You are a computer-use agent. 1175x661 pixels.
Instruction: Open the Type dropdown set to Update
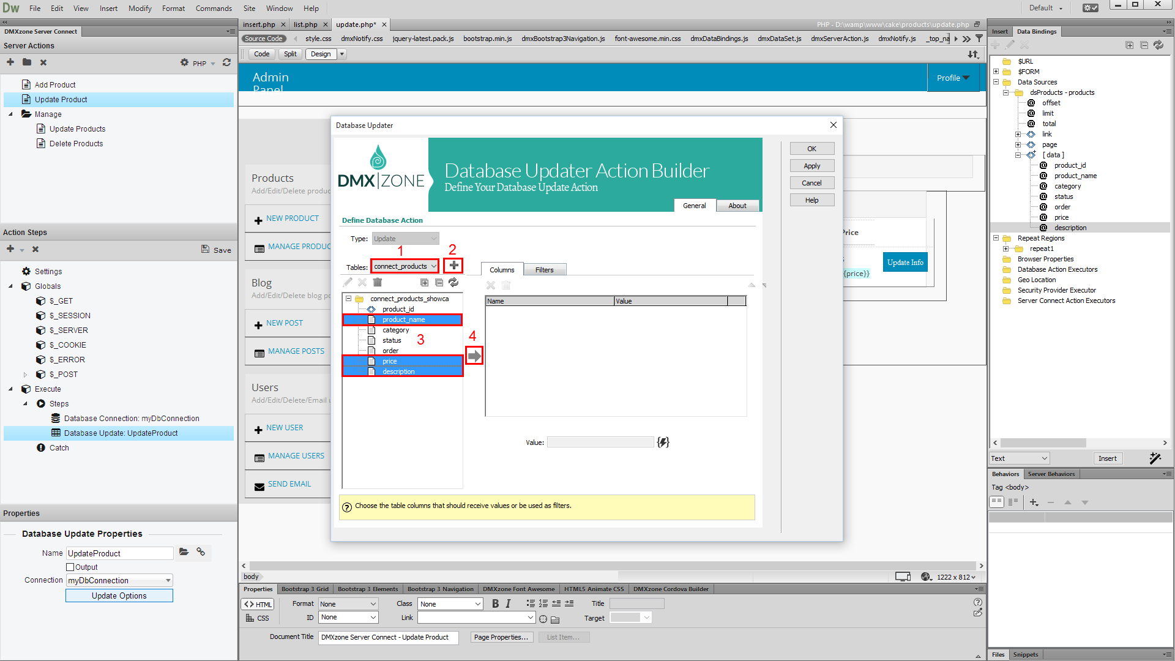pos(405,239)
